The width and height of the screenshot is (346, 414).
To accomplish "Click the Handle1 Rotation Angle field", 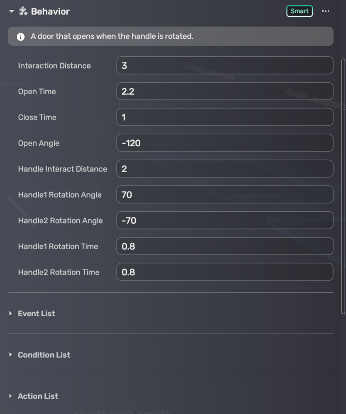I will coord(225,195).
